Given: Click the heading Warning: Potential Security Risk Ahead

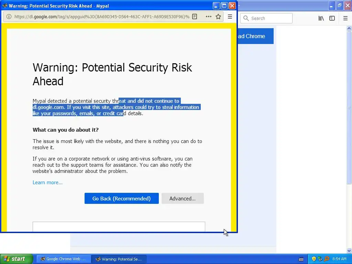Looking at the screenshot, I should coord(112,74).
